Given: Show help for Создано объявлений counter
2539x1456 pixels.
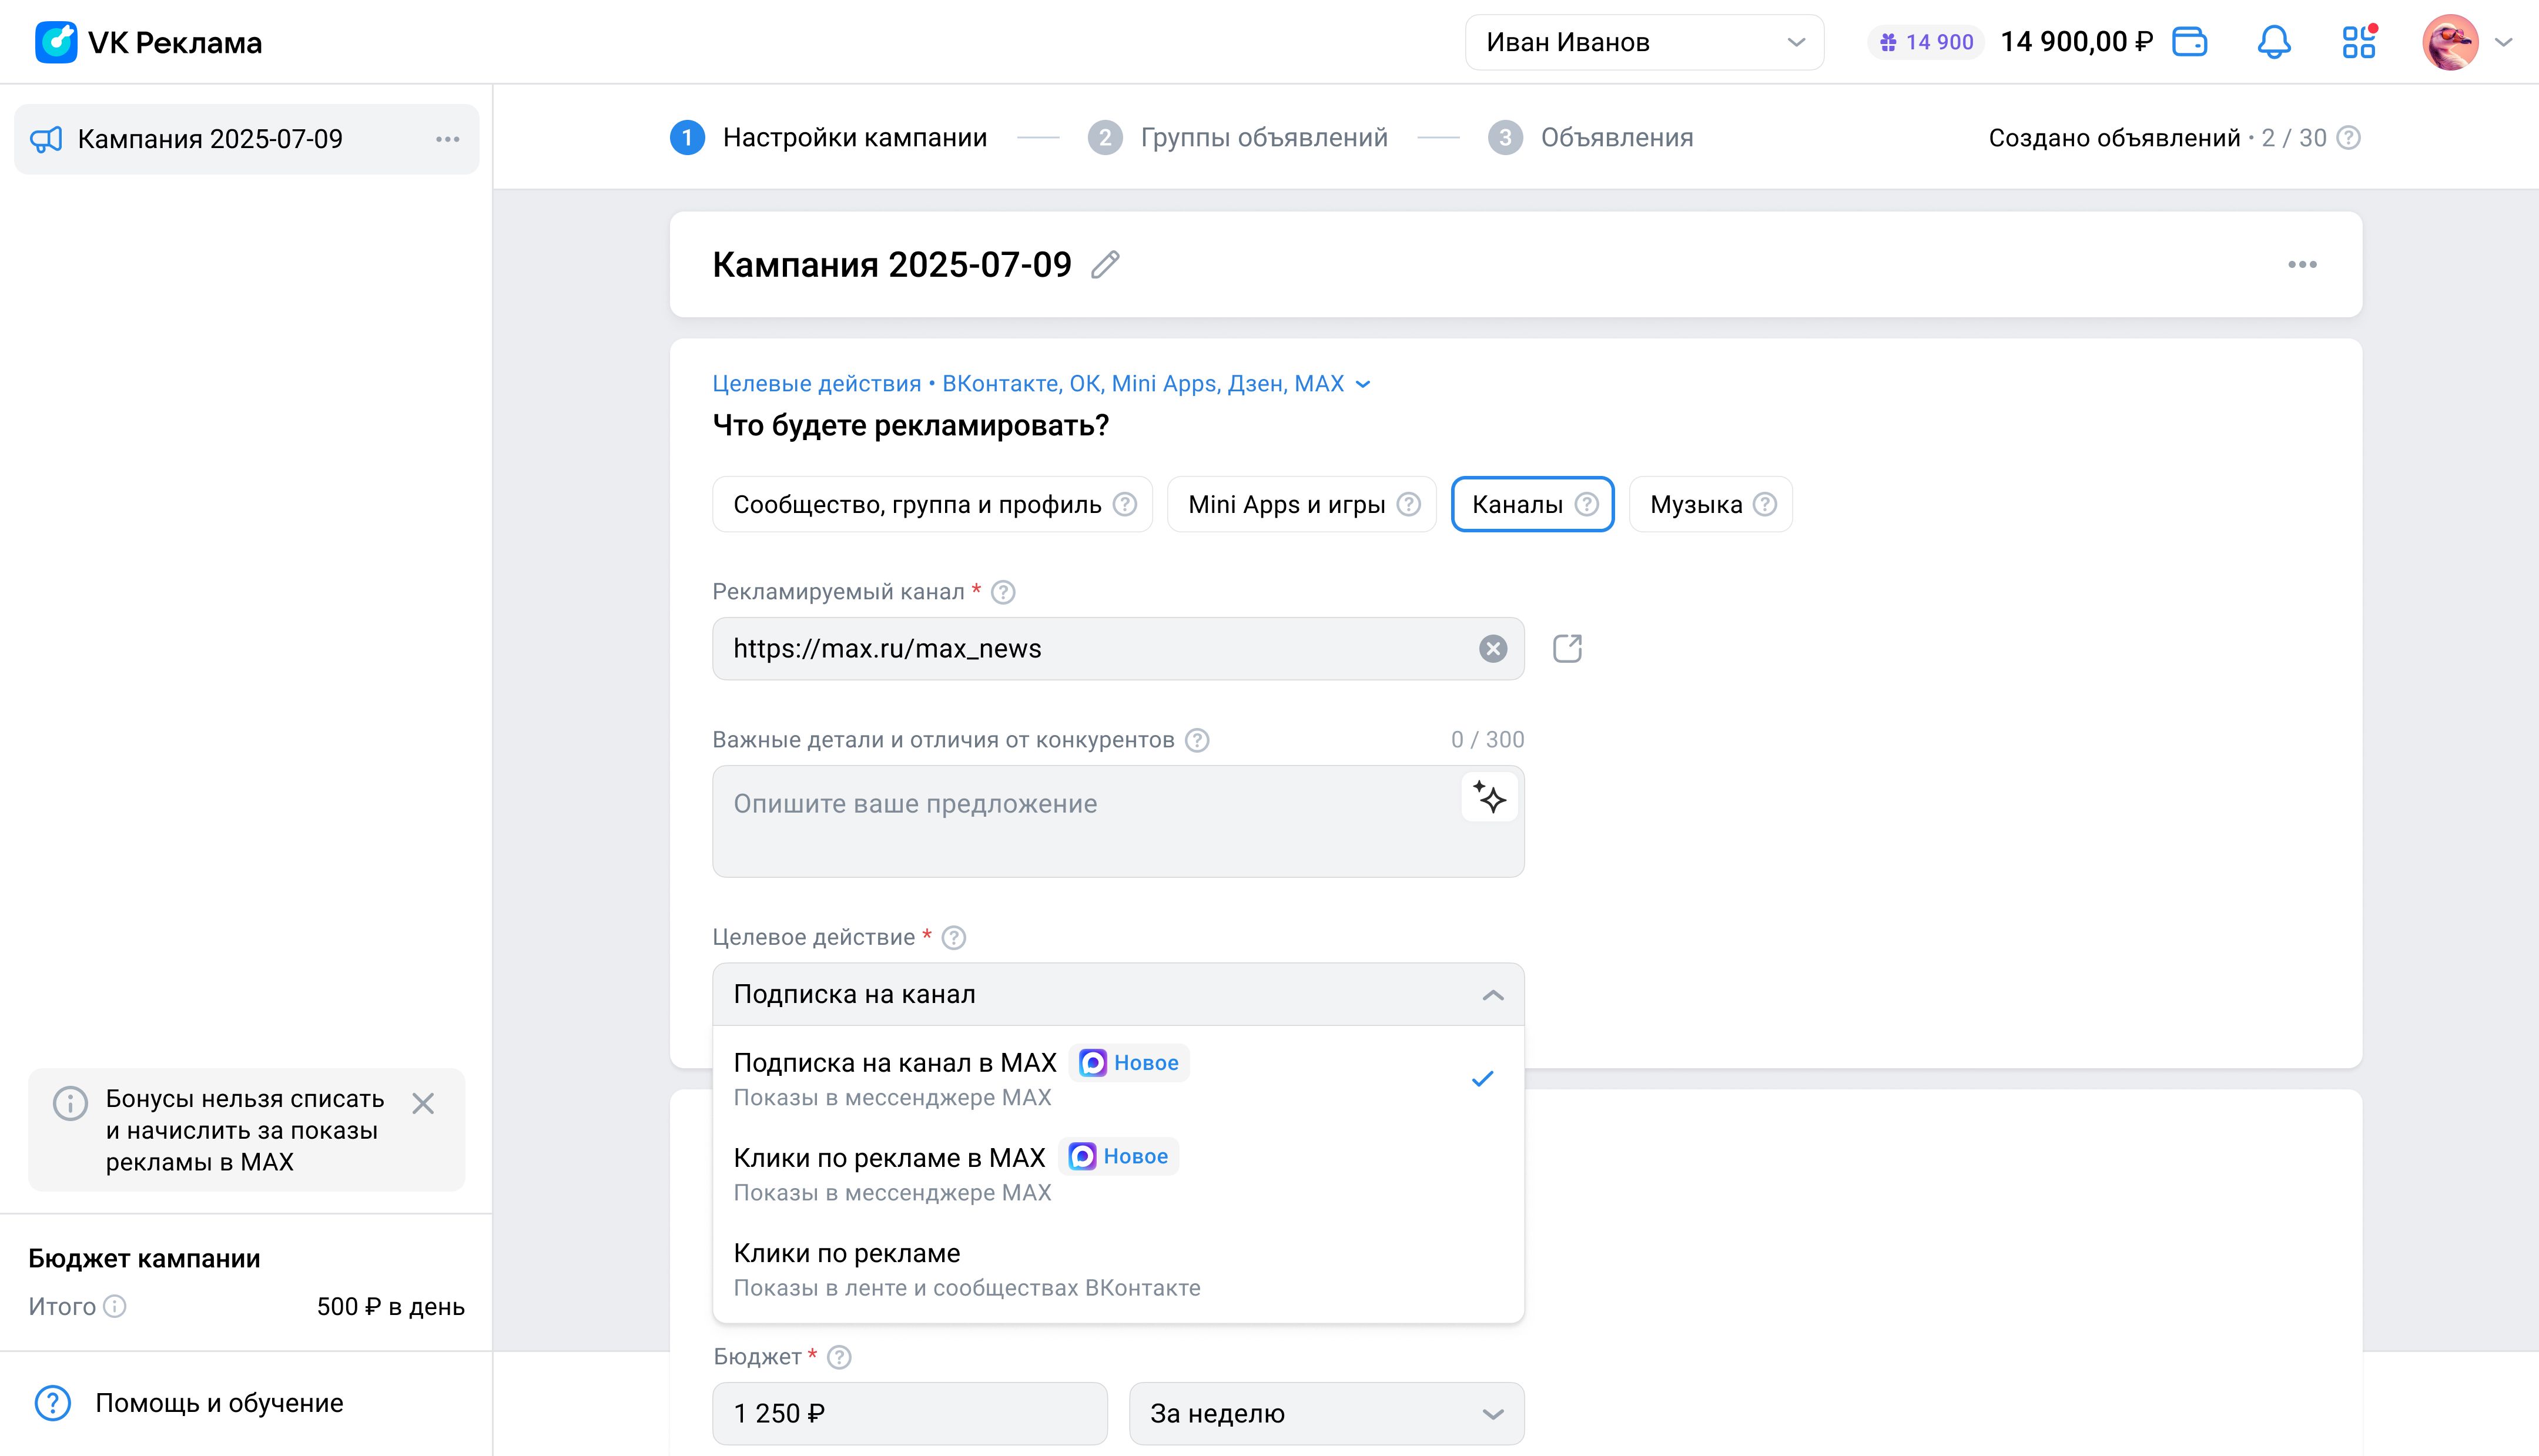Looking at the screenshot, I should click(2348, 138).
